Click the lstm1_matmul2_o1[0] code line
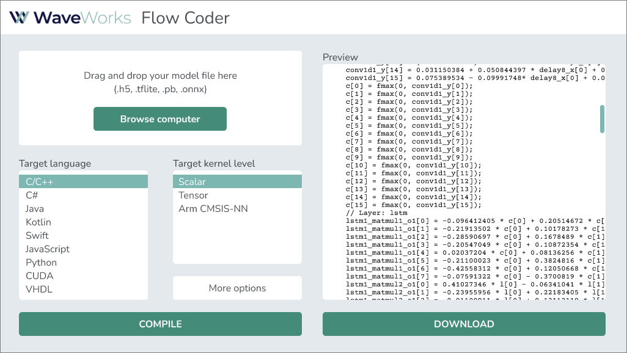The image size is (627, 353). click(x=475, y=285)
